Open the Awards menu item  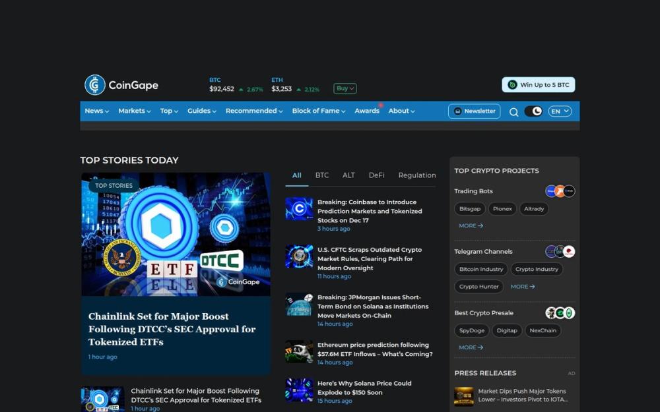point(366,111)
